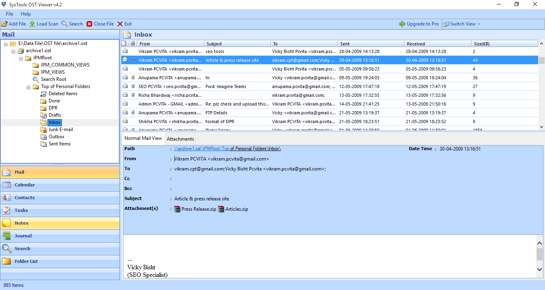
Task: Select the Inbox folder in tree
Action: pyautogui.click(x=55, y=122)
